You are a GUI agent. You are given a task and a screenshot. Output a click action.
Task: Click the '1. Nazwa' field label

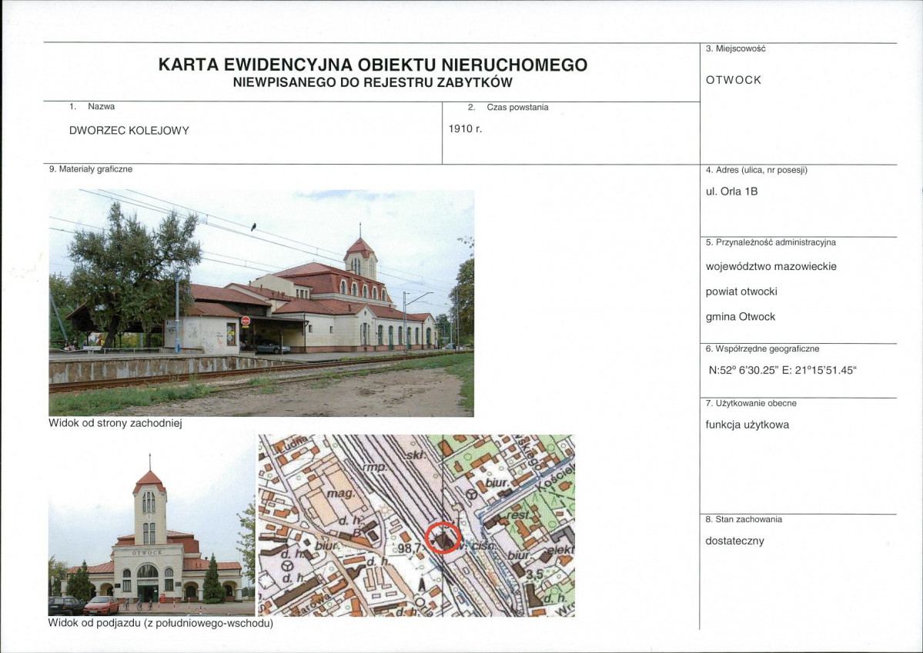92,106
